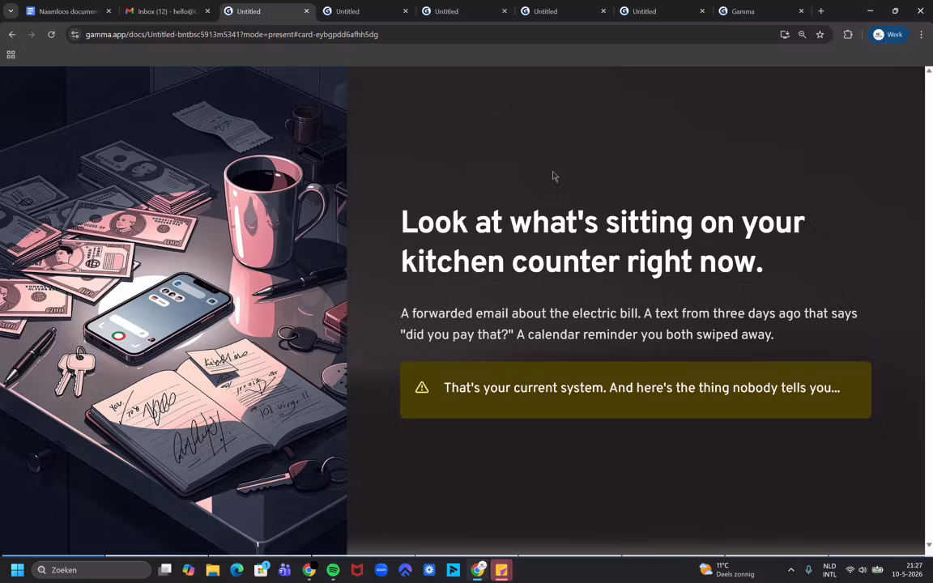Viewport: 933px width, 583px height.
Task: Click the warning triangle icon in callout
Action: coord(422,388)
